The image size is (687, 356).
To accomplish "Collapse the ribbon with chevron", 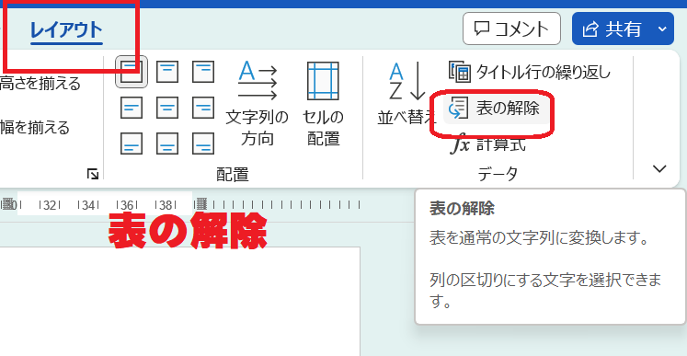I will click(659, 168).
